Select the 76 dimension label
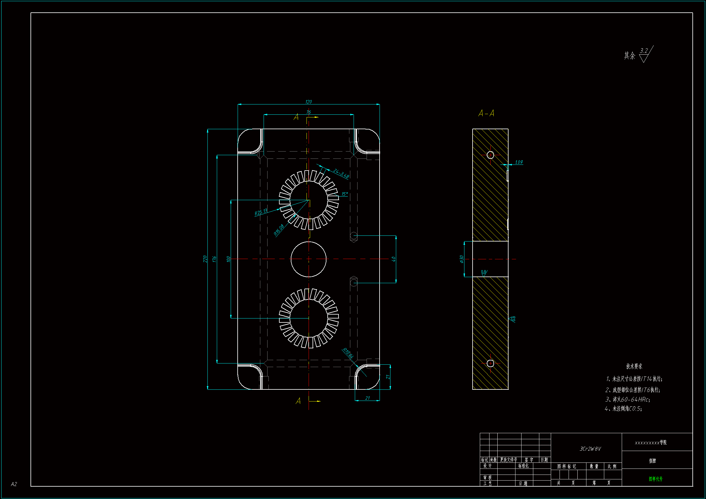Viewport: 706px width, 499px height. point(308,112)
